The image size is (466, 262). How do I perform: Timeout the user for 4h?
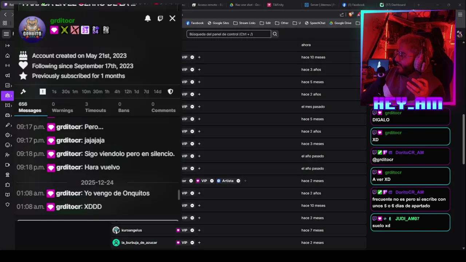coord(117,91)
